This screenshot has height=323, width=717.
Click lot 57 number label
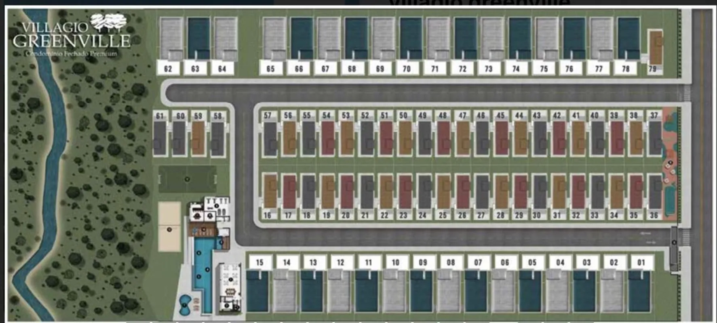tap(268, 115)
